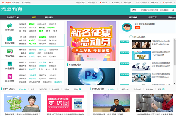
Task: Open the 会计从业 category link
Action: point(43,50)
